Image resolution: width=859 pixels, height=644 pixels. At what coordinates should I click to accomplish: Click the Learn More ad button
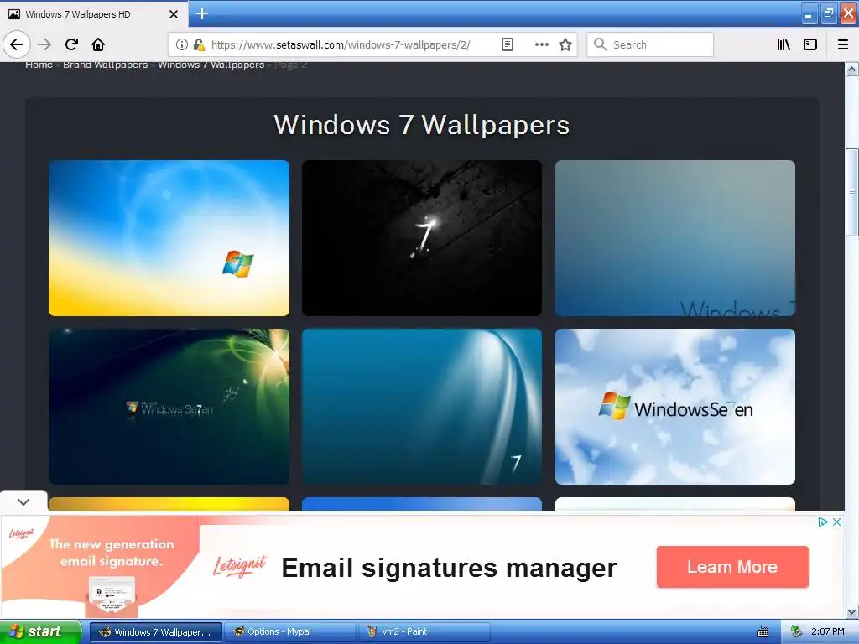[732, 567]
